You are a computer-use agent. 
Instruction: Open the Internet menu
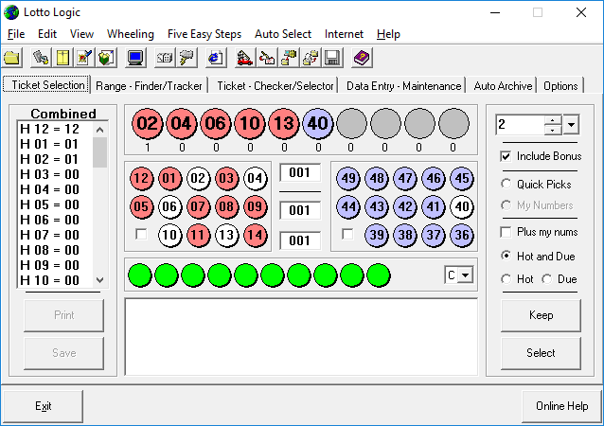(x=344, y=34)
